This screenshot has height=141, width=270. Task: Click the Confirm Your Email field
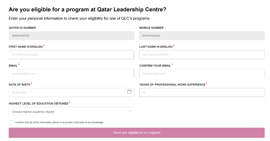tap(202, 73)
